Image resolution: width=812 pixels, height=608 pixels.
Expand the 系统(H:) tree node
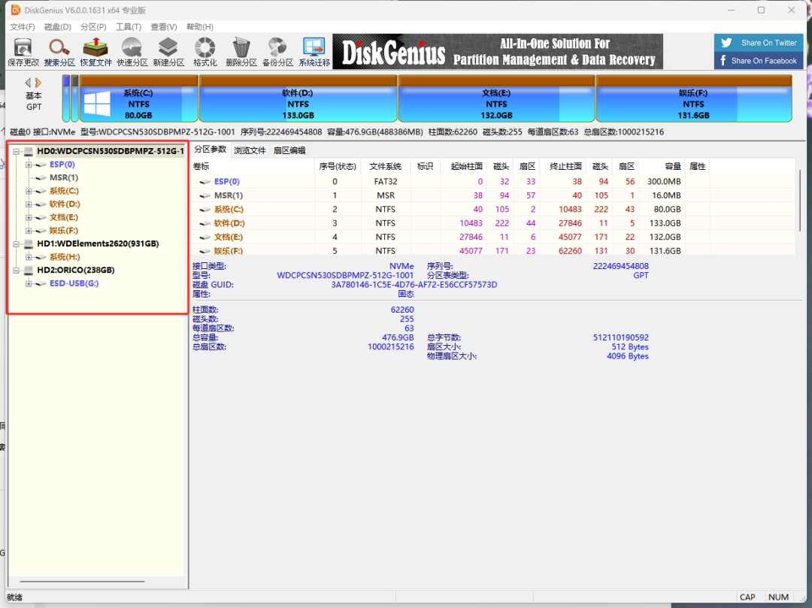(29, 257)
